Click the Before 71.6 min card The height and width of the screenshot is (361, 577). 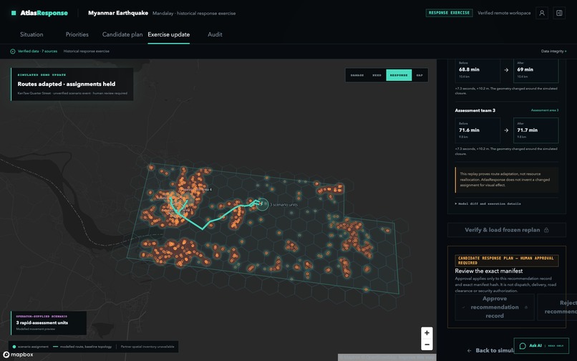[477, 130]
